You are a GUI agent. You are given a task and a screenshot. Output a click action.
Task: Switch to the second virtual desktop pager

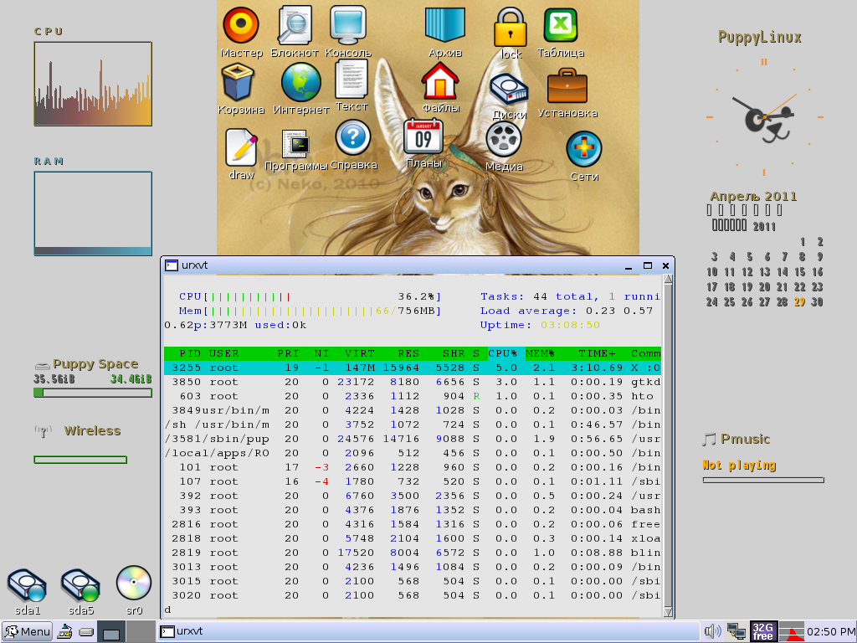141,631
